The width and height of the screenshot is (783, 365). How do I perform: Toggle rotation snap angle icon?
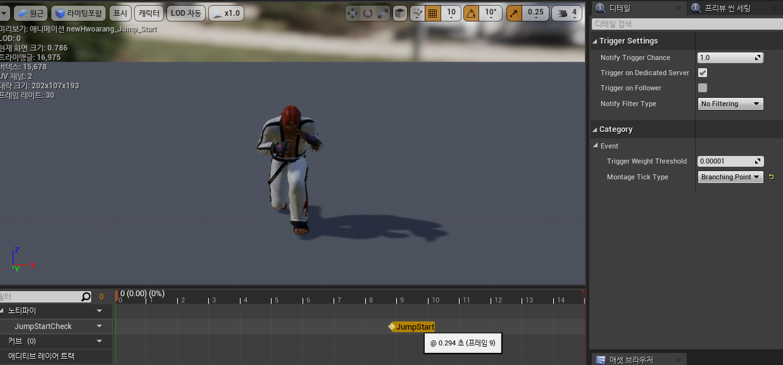click(472, 13)
